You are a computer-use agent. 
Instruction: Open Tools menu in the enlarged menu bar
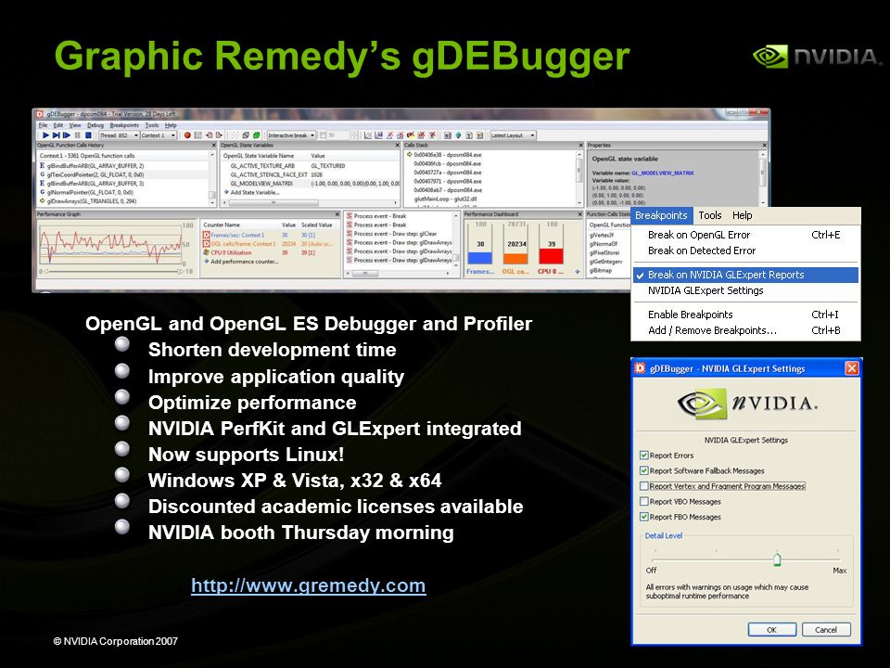[709, 215]
